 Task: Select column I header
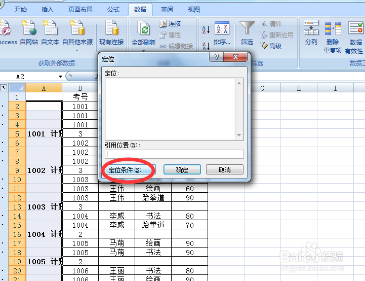335,88
